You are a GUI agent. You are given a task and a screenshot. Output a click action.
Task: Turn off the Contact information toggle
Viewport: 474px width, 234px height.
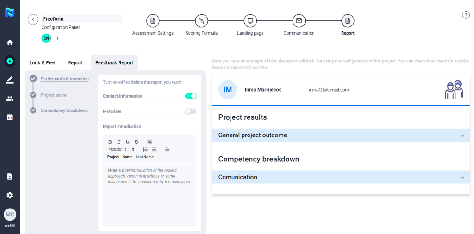coord(191,96)
